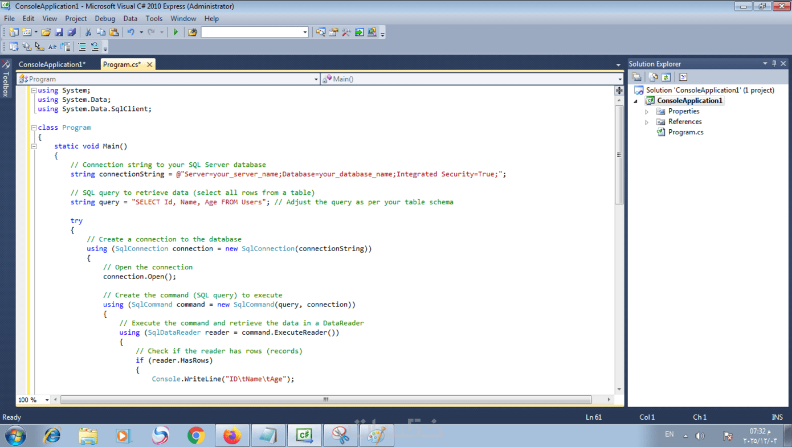Viewport: 792px width, 447px height.
Task: Click the split-editor handle above vertical scrollbar
Action: (x=619, y=91)
